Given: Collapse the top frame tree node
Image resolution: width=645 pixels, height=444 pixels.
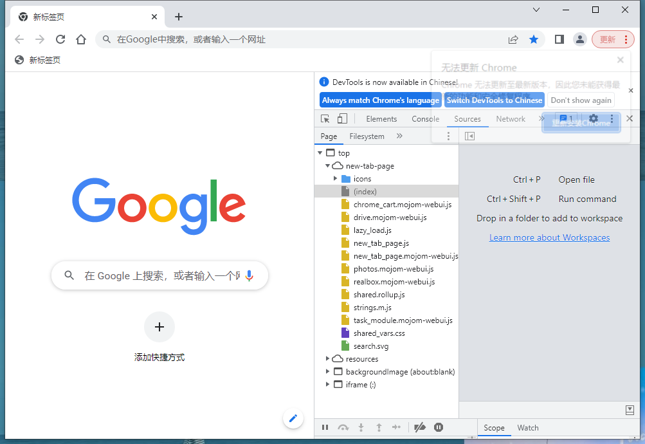Looking at the screenshot, I should tap(320, 153).
